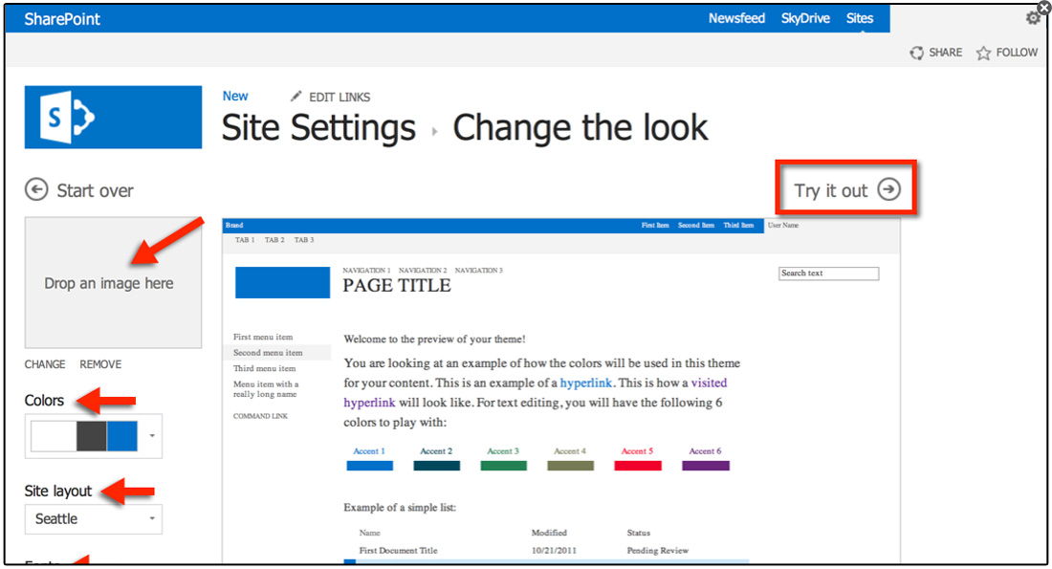Click First Document Title in the list
This screenshot has width=1052, height=569.
tap(398, 550)
